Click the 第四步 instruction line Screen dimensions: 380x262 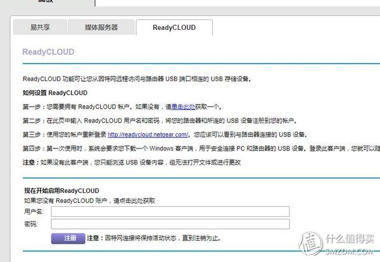201,148
